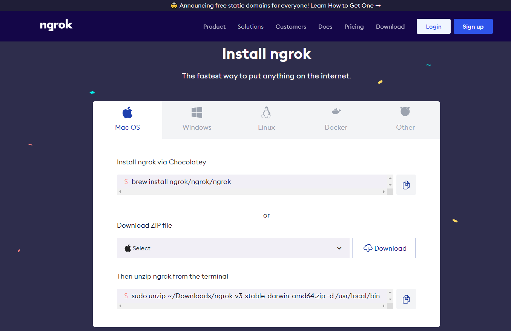The image size is (511, 331).
Task: Click the Sign up button
Action: click(473, 26)
